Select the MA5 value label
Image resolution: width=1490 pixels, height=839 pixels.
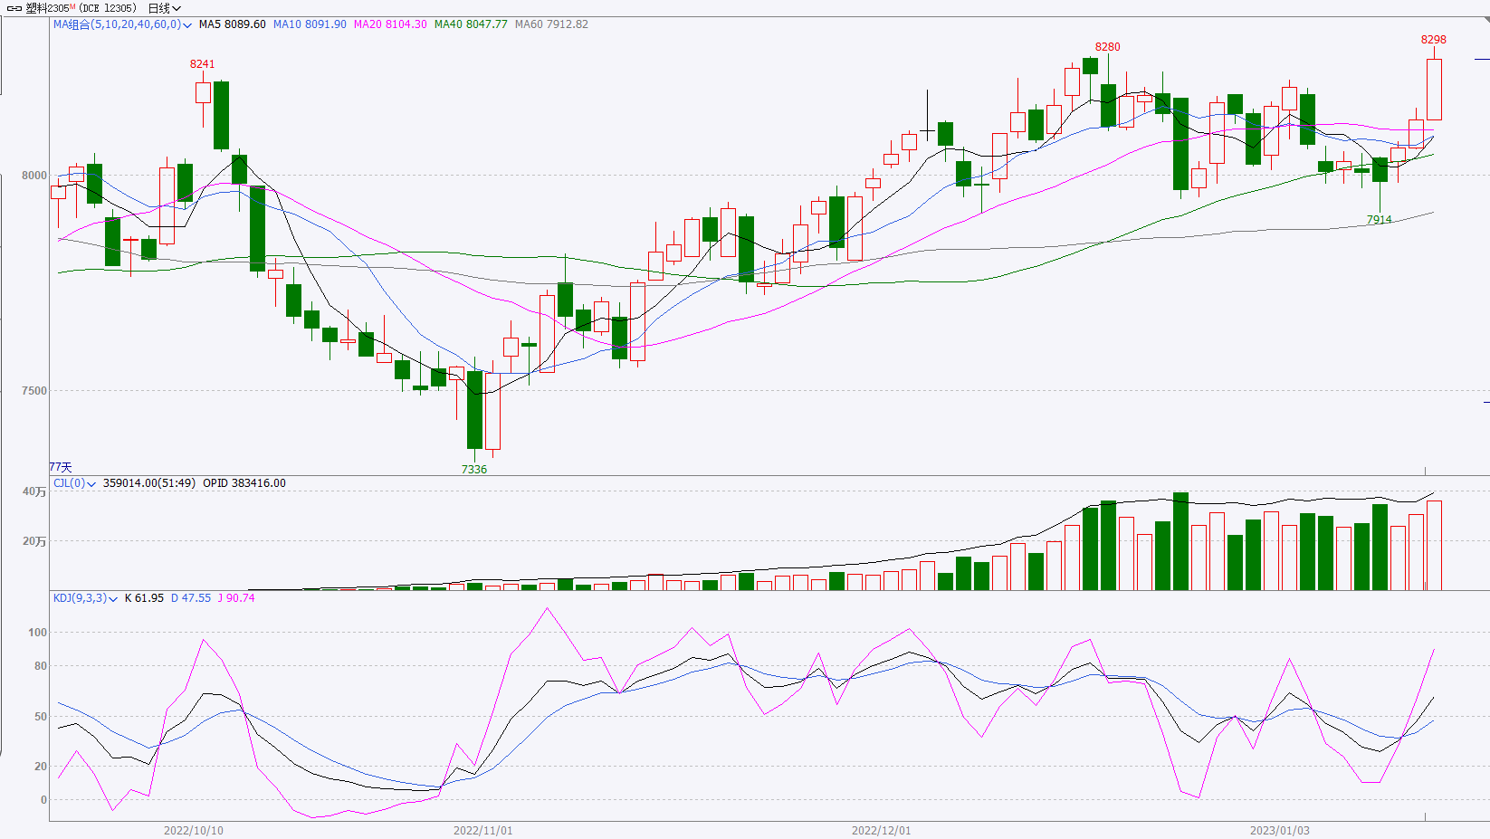[x=232, y=24]
